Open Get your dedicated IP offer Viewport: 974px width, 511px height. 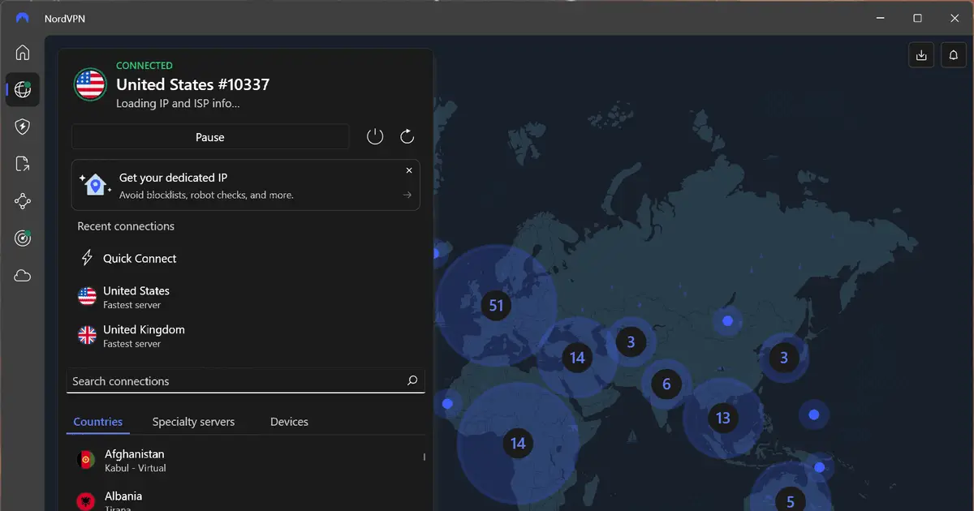point(246,185)
